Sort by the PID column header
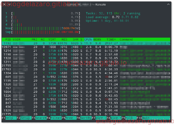The width and height of the screenshot is (174, 125). coord(8,40)
